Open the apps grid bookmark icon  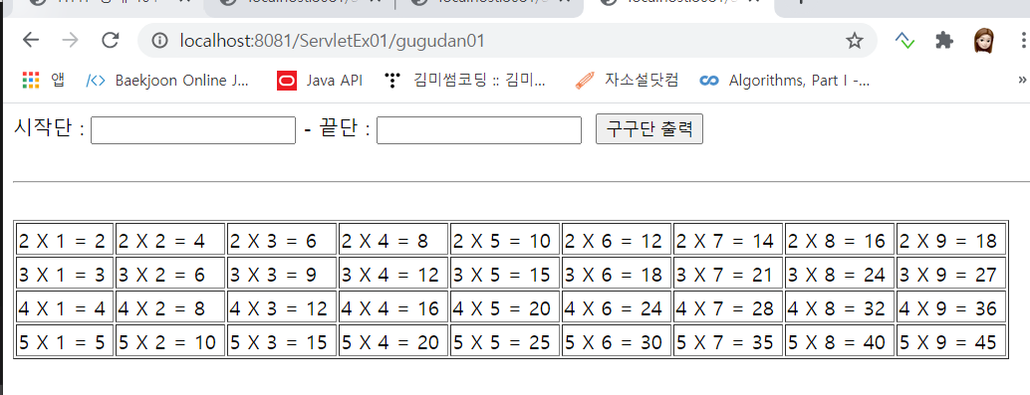click(31, 80)
